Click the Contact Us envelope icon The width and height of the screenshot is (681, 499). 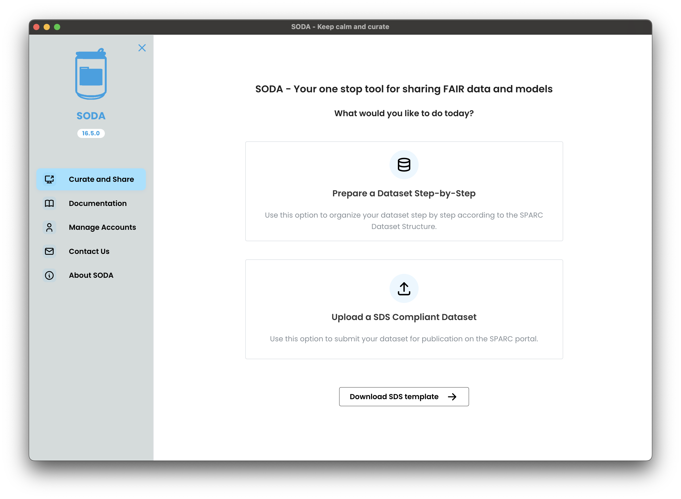tap(49, 251)
